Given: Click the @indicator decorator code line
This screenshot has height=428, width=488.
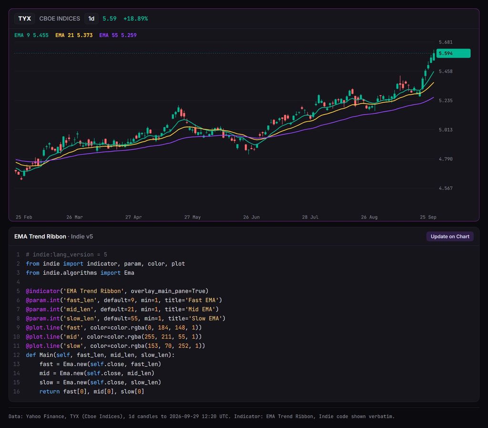Looking at the screenshot, I should (117, 291).
